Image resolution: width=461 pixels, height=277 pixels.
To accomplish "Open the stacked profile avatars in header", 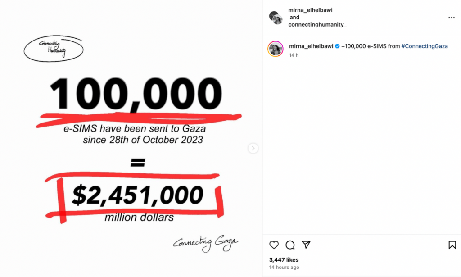I will point(276,18).
